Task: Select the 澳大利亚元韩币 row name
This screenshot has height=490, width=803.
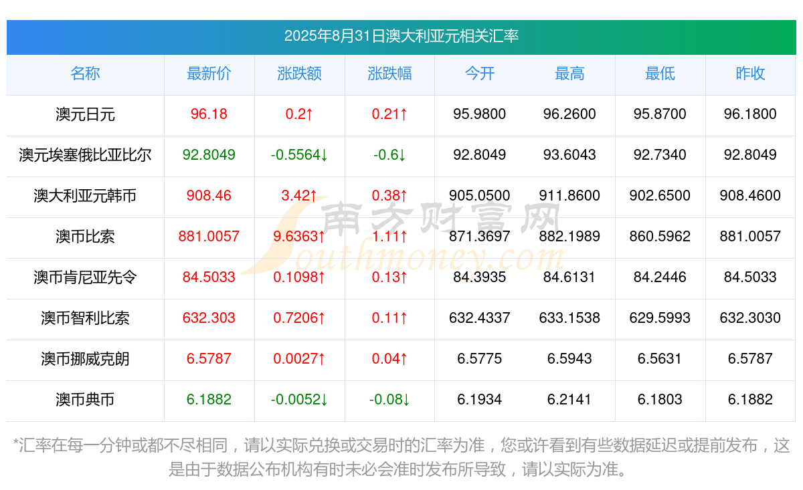Action: [85, 196]
